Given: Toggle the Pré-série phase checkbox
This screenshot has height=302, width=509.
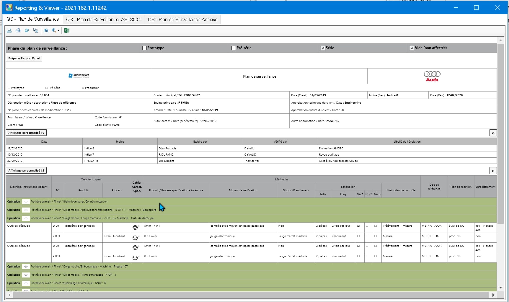Looking at the screenshot, I should [x=234, y=48].
